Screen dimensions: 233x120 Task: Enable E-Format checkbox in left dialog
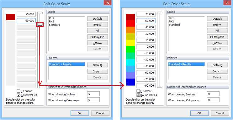coord(19,91)
